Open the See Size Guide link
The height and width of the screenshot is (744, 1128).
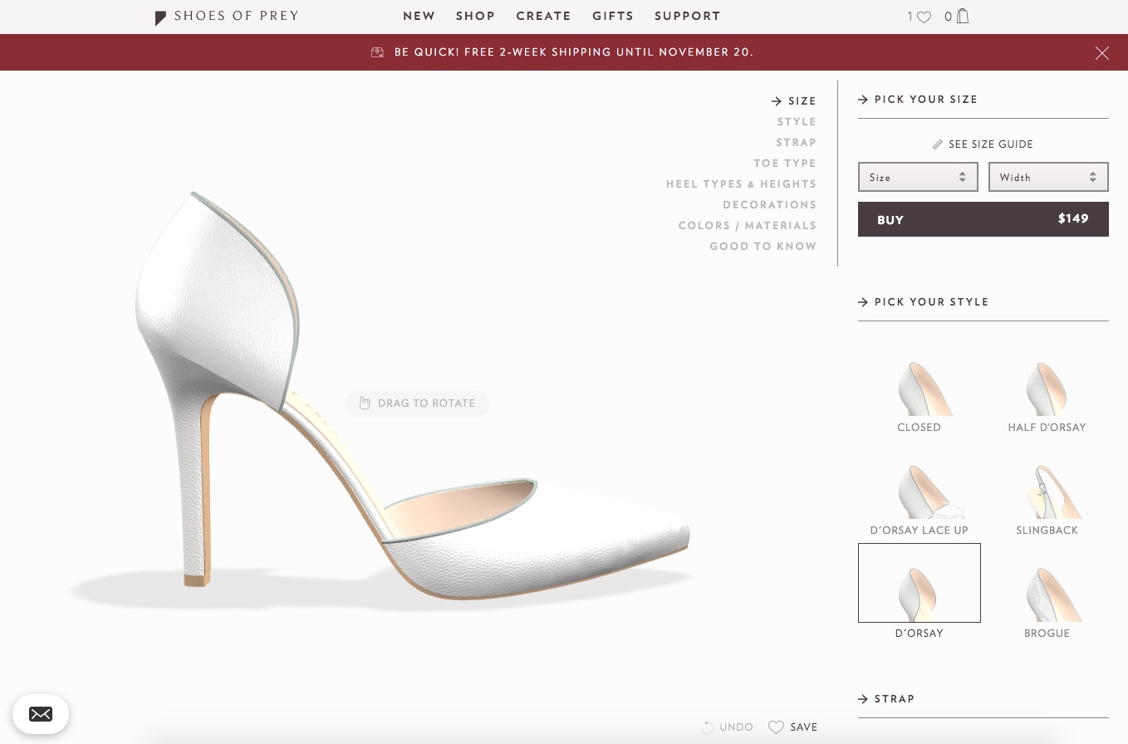point(983,144)
